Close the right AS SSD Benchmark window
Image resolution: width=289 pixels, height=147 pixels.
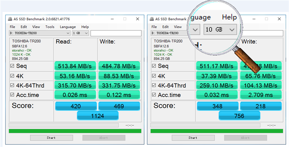click(279, 19)
